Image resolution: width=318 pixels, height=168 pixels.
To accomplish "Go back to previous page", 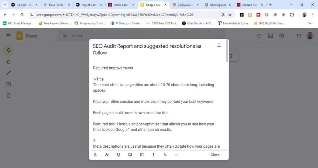I will pos(5,15).
